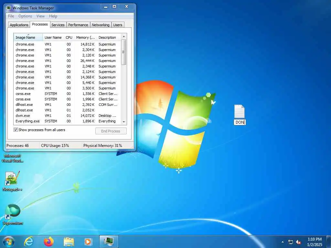Switch to the Applications tab

(x=19, y=25)
